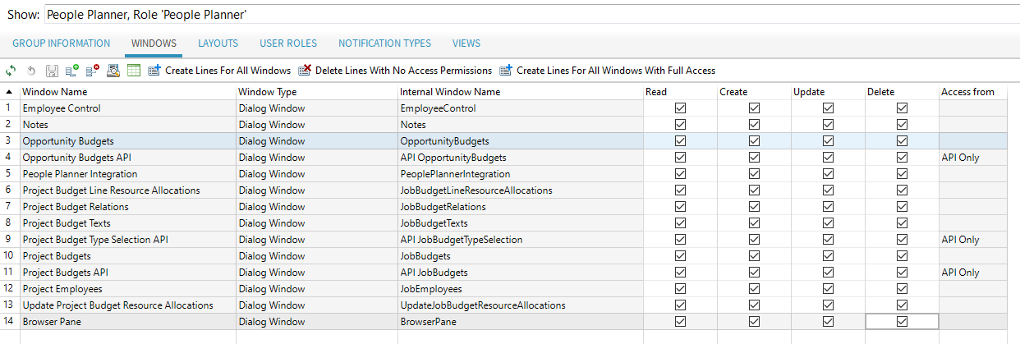Click the sort triangle in header corner
The image size is (1020, 344).
(x=9, y=92)
